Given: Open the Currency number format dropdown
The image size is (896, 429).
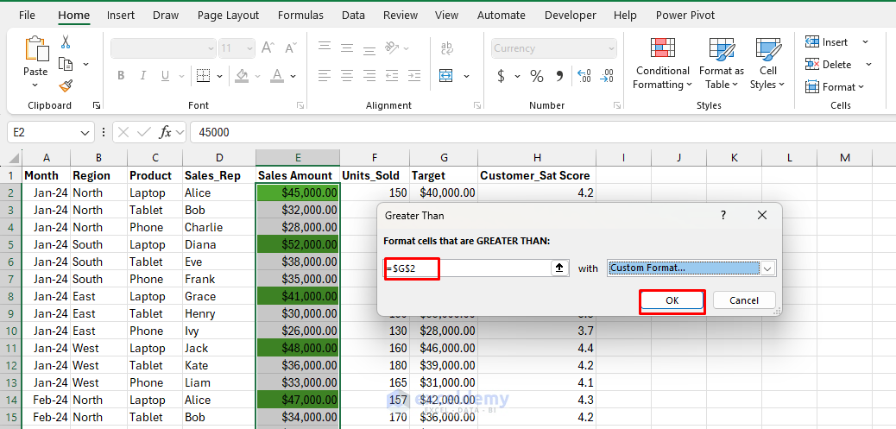Looking at the screenshot, I should [x=612, y=48].
